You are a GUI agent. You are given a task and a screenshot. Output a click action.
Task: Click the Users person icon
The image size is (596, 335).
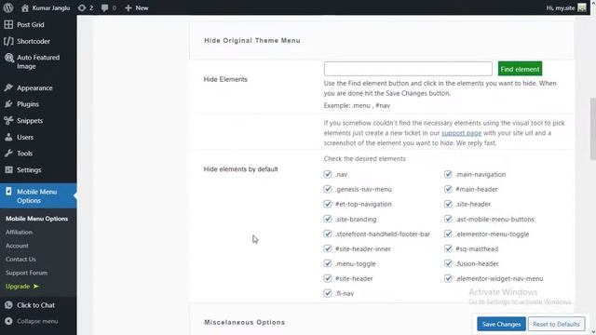click(x=8, y=137)
